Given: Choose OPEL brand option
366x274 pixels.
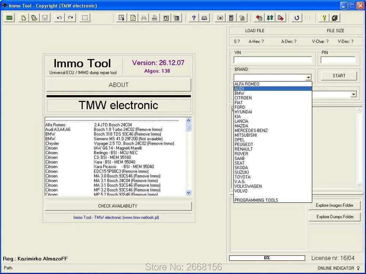Looking at the screenshot, I should (273, 140).
